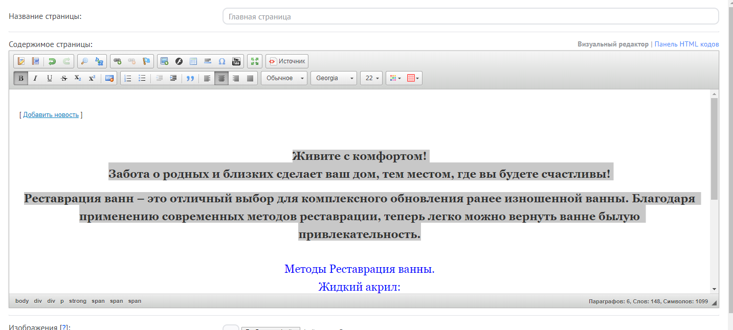Toggle center alignment
The image size is (733, 330).
tap(221, 78)
